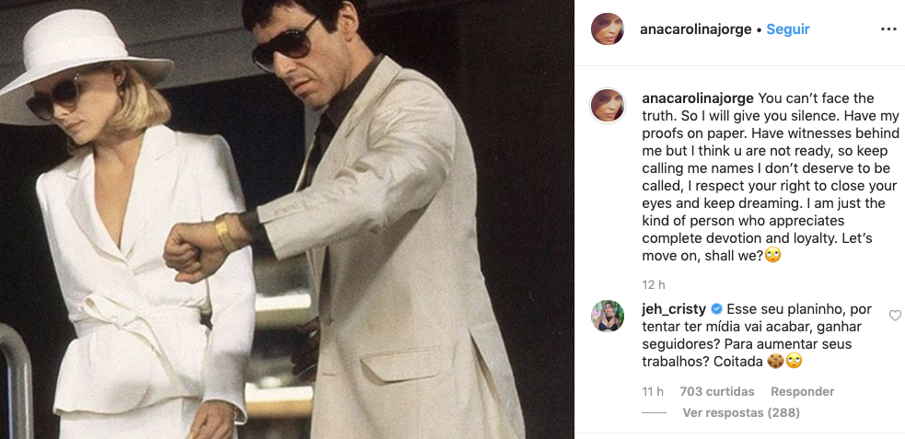This screenshot has width=905, height=439.
Task: Click the cookie emoji in jeh_cristy's comment
Action: click(776, 362)
